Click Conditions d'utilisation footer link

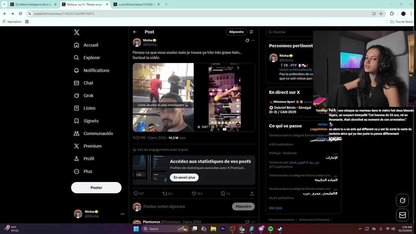coord(281,220)
